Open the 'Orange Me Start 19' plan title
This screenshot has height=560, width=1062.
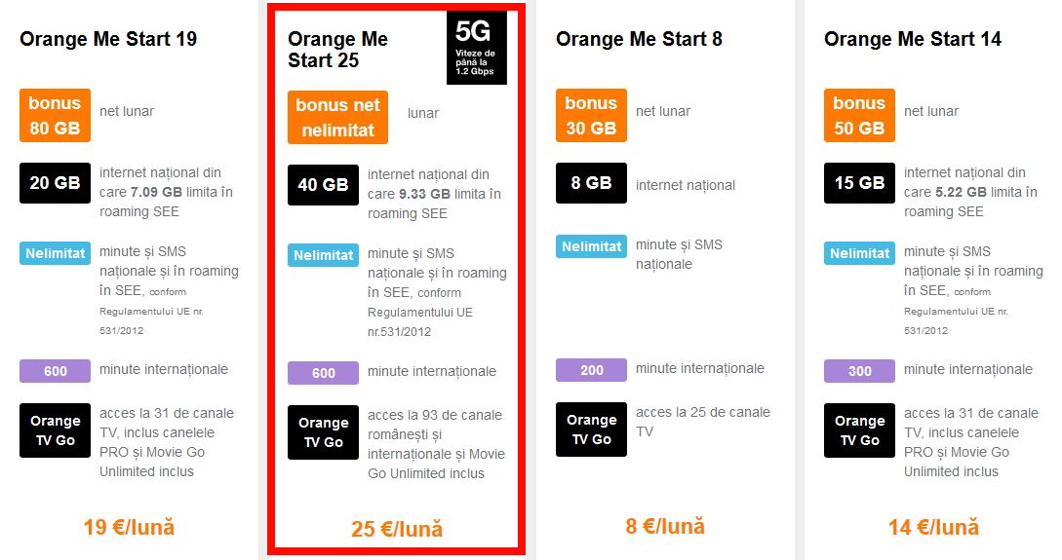coord(108,39)
